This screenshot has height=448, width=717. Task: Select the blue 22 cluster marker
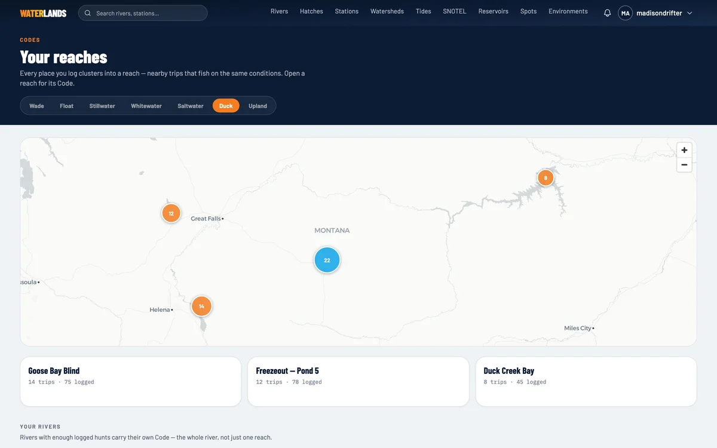[x=327, y=260]
